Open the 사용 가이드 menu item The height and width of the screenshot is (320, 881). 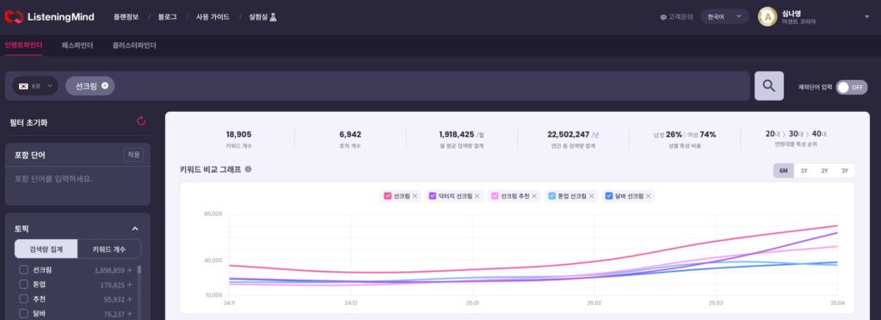point(213,17)
